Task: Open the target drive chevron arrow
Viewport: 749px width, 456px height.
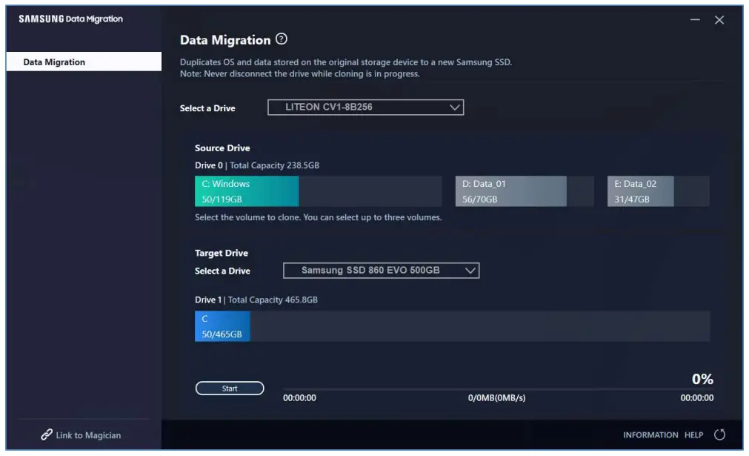Action: click(x=469, y=270)
